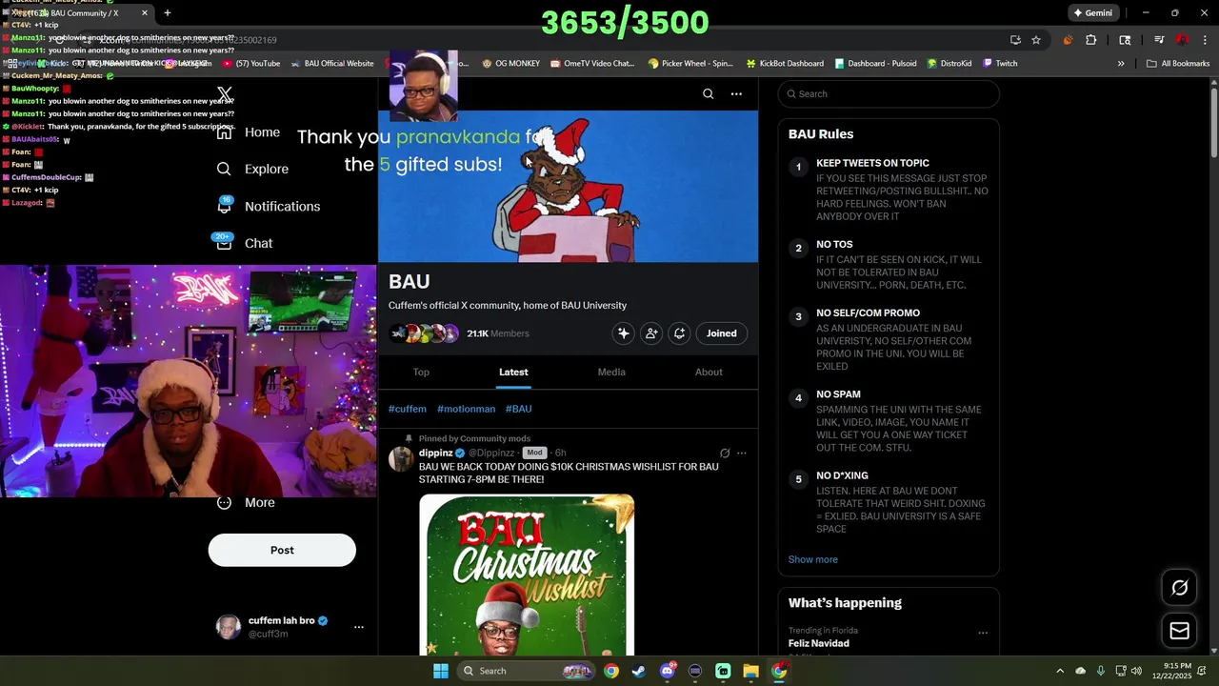
Task: Open a new Chrome tab
Action: pyautogui.click(x=168, y=12)
